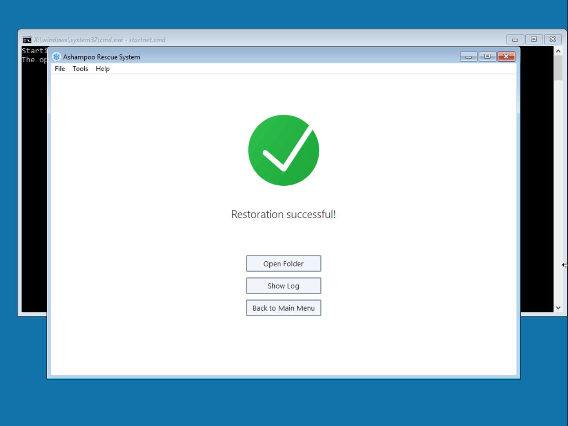Click the Show Log button
Image resolution: width=568 pixels, height=426 pixels.
pyautogui.click(x=284, y=286)
